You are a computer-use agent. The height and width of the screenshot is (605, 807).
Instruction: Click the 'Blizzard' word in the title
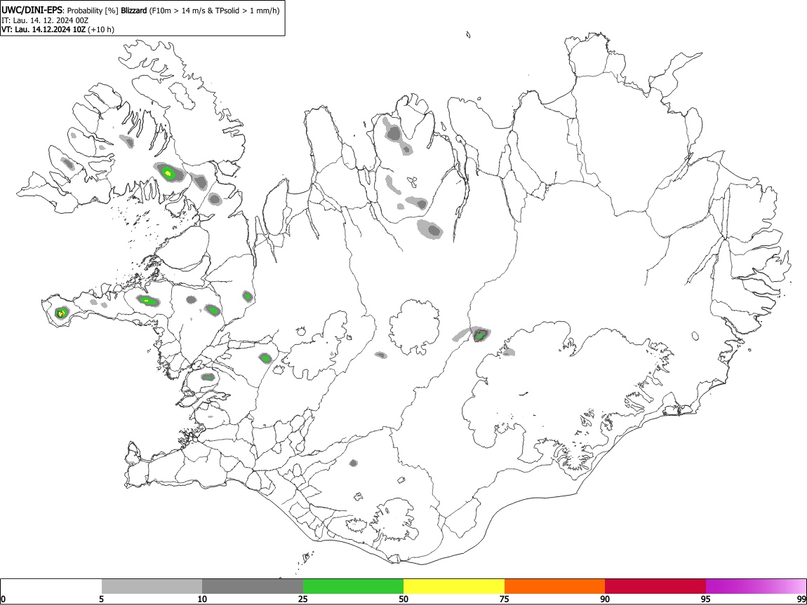click(134, 11)
